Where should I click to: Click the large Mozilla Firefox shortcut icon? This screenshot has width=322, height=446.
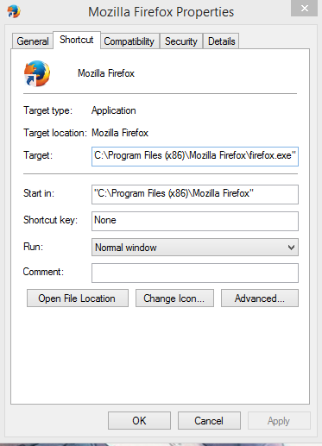[37, 73]
